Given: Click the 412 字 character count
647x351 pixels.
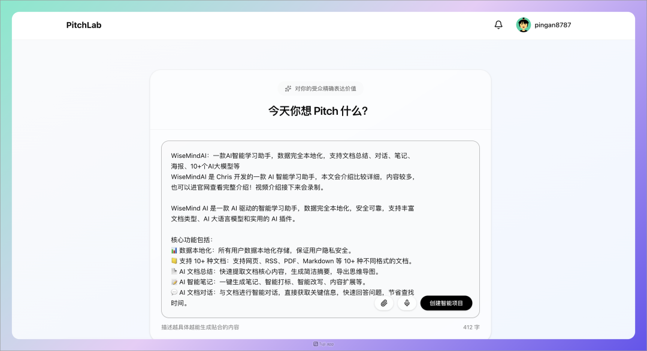Looking at the screenshot, I should pyautogui.click(x=471, y=327).
